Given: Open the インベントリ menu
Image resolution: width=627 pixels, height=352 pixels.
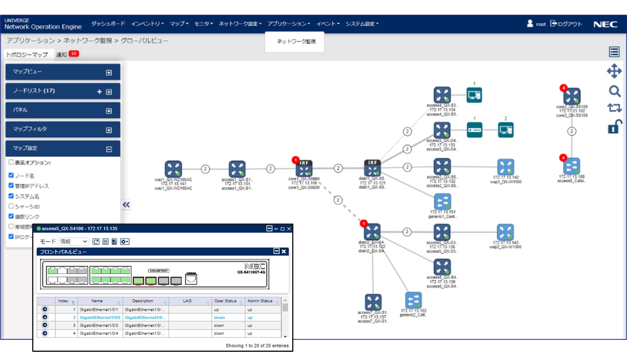Looking at the screenshot, I should [x=147, y=24].
